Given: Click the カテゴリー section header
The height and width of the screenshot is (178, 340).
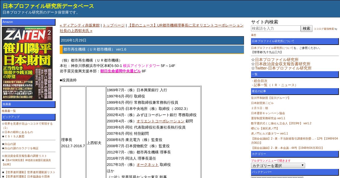Looking at the screenshot, I should pyautogui.click(x=295, y=154).
